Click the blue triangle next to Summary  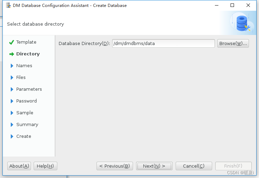12,125
